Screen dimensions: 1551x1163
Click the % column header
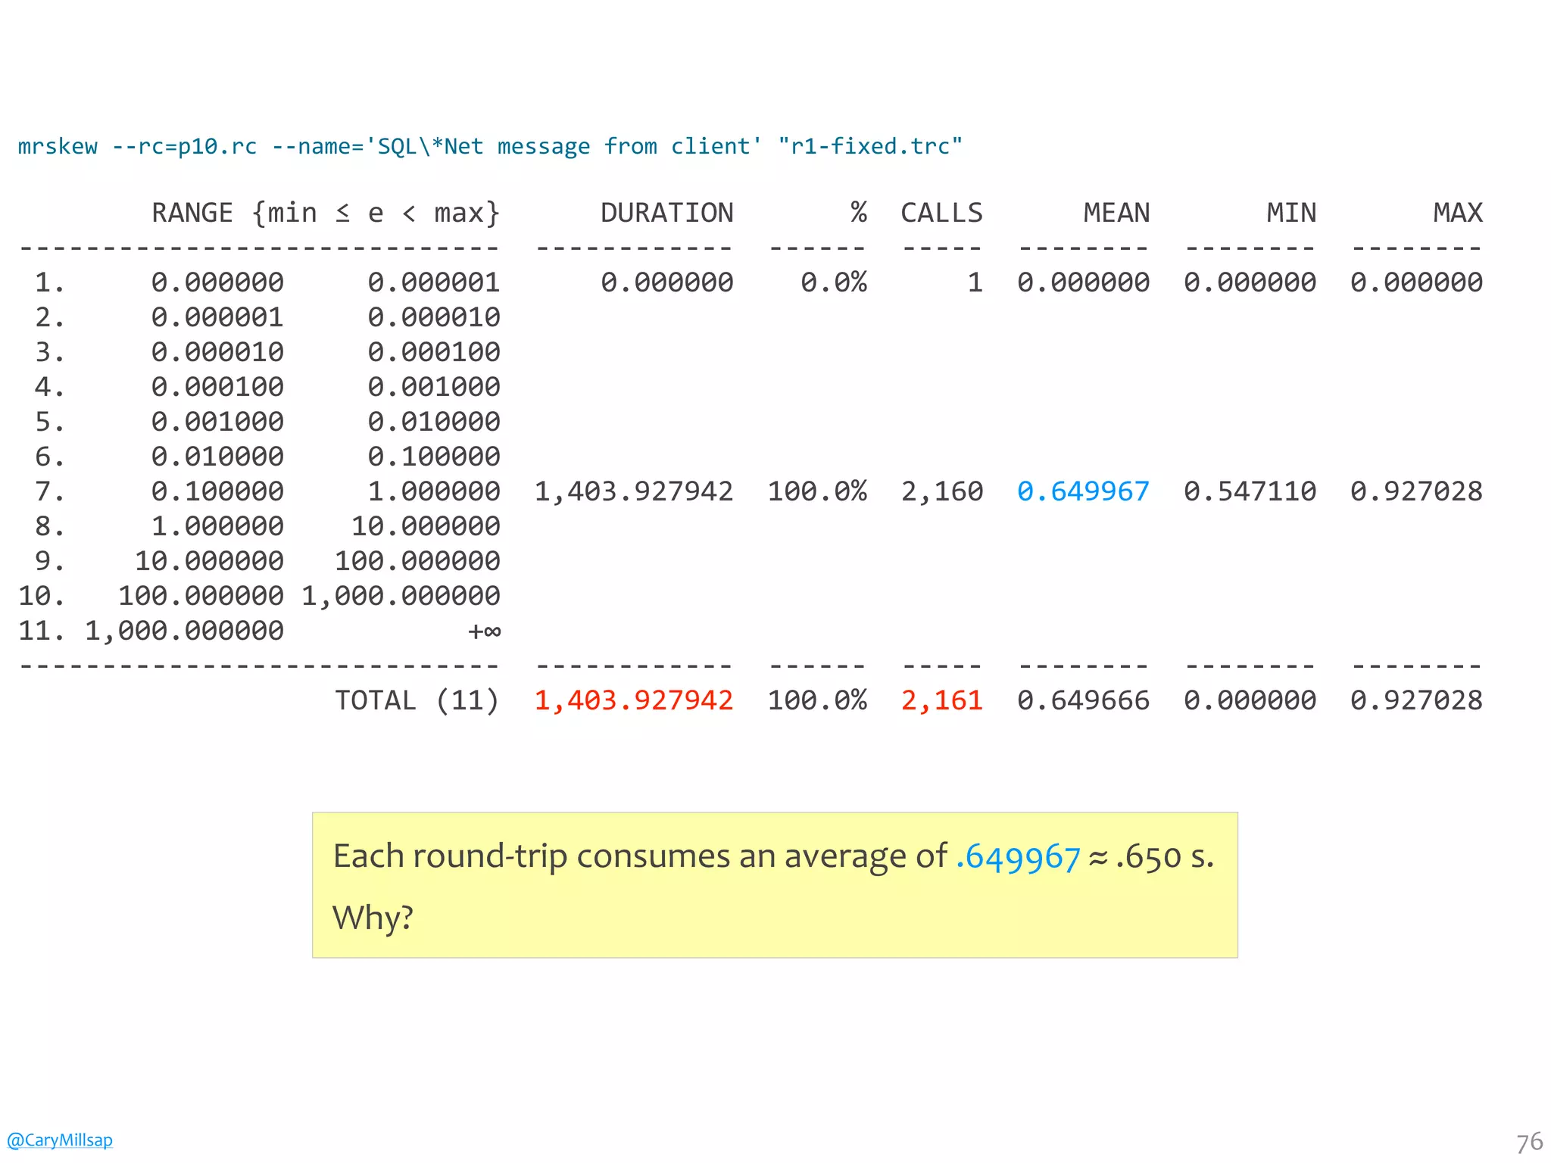click(x=858, y=213)
